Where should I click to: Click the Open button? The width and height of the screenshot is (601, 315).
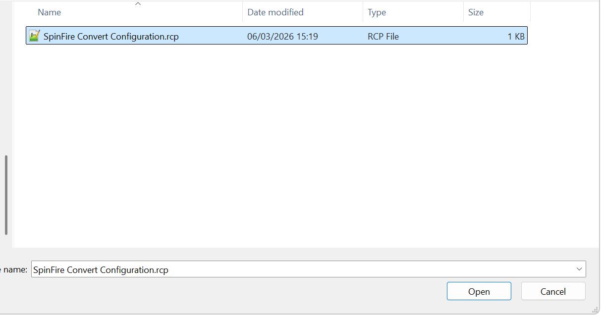tap(479, 291)
